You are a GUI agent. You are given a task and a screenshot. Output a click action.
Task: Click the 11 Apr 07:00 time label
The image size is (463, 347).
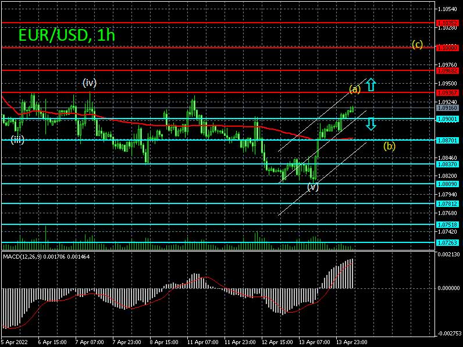202,342
